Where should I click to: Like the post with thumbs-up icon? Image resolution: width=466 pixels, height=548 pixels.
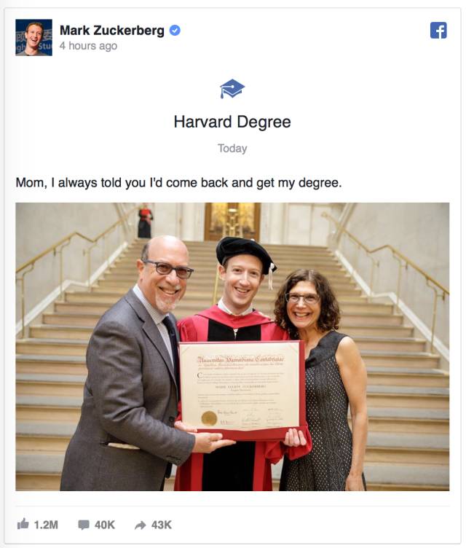click(x=23, y=523)
